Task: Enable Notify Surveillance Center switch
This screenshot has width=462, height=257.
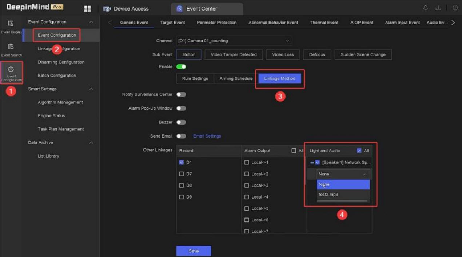Action: 181,94
